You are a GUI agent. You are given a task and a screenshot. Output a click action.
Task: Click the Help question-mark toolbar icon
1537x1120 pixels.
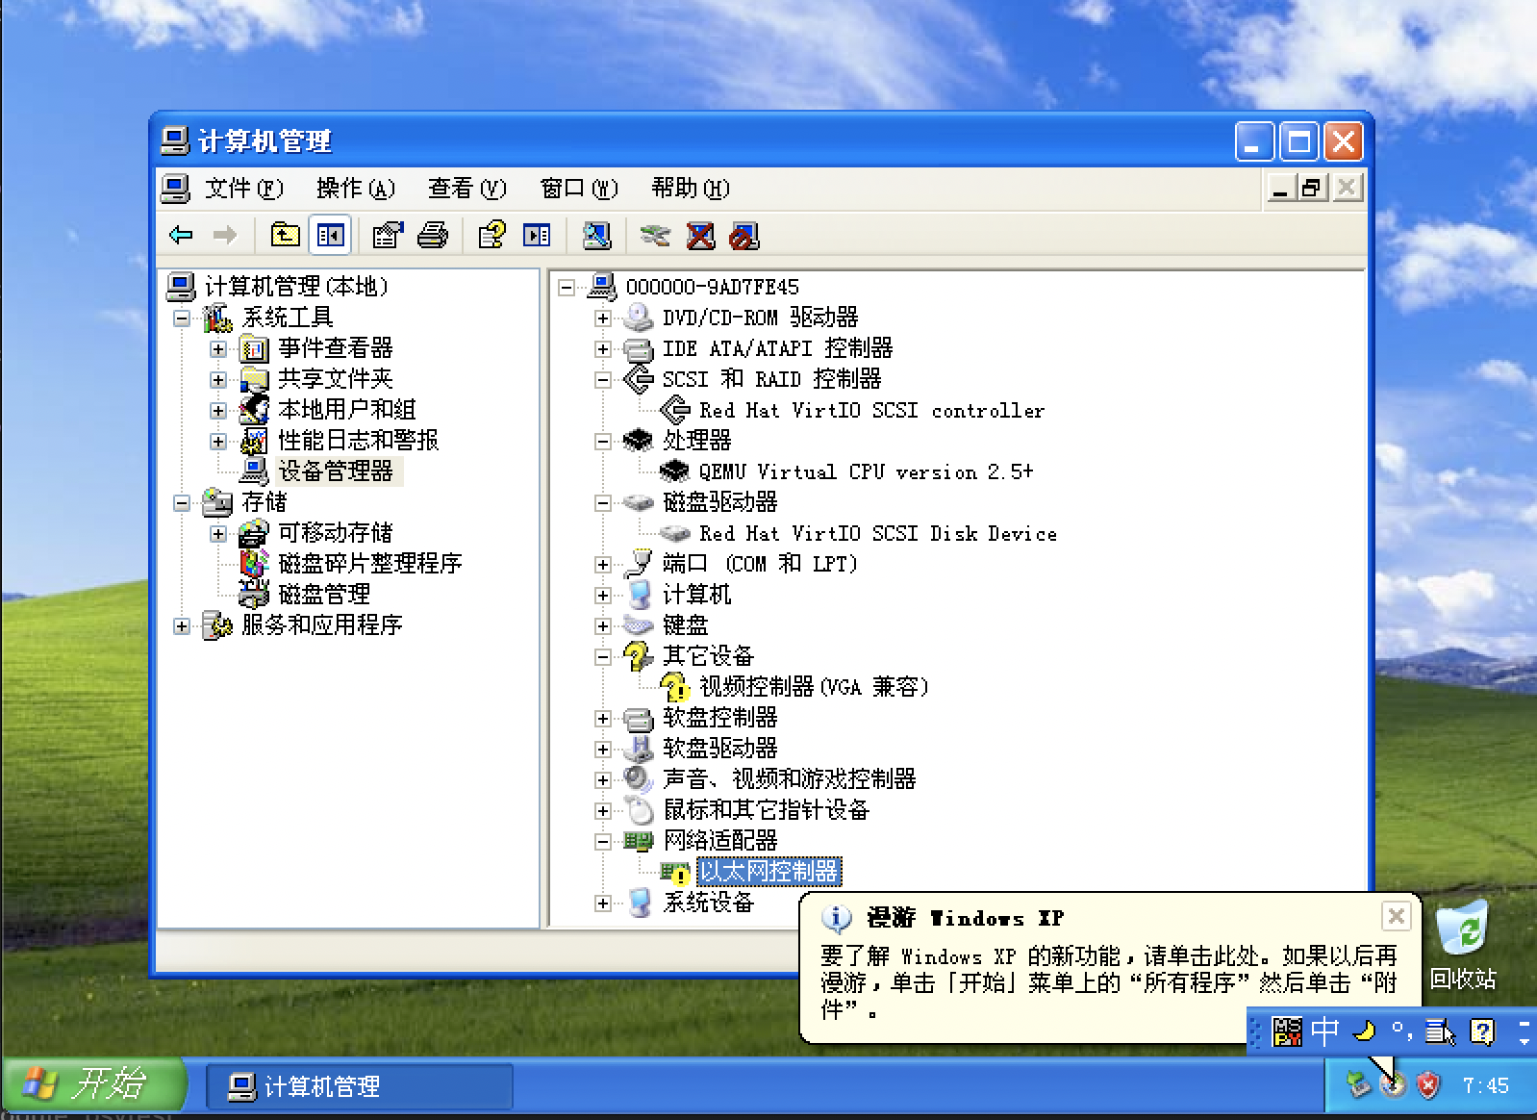point(491,235)
